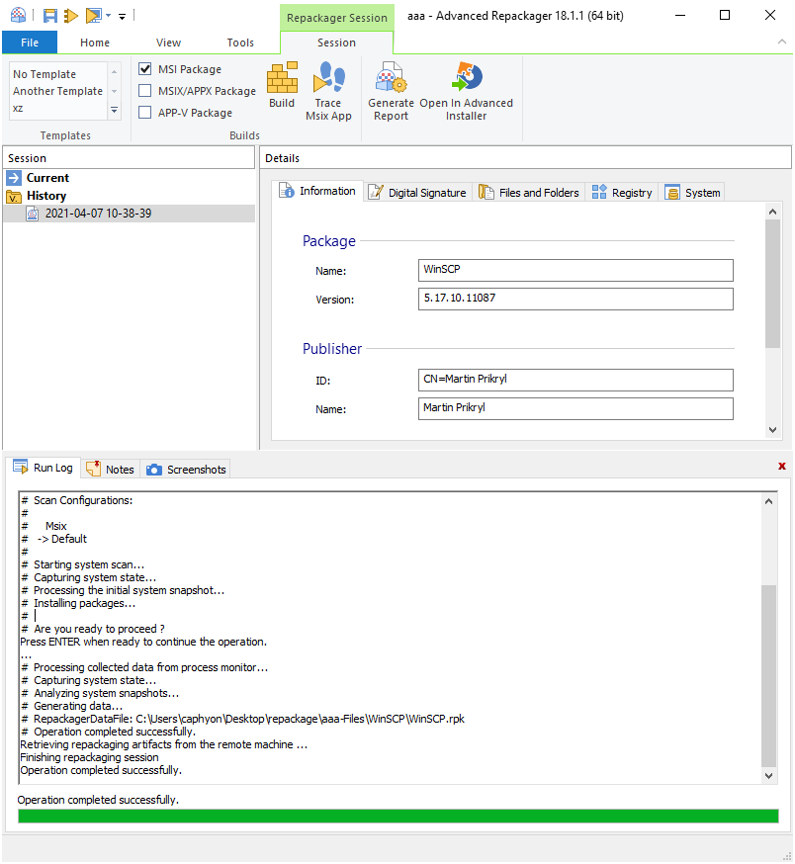795x864 pixels.
Task: View the Registry tab
Action: 622,193
